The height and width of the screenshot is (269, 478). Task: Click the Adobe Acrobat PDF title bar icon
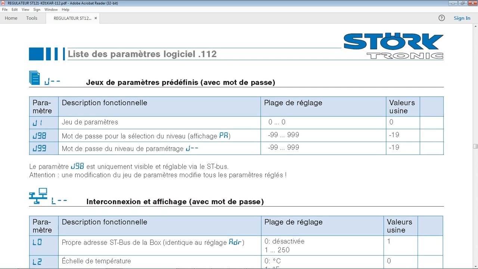[3, 3]
